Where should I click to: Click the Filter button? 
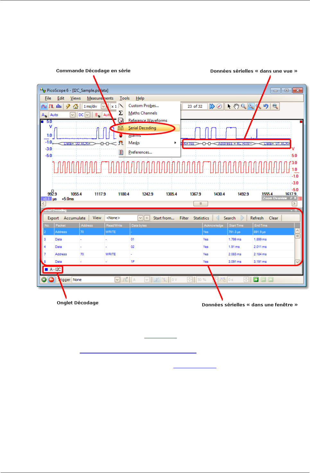[184, 218]
